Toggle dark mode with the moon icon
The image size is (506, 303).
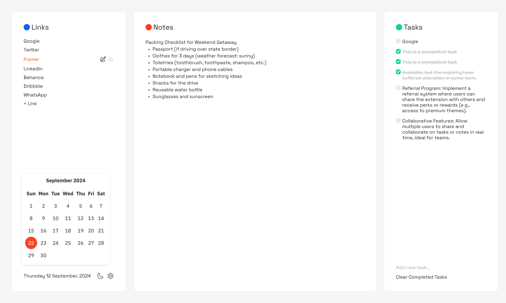[x=100, y=276]
